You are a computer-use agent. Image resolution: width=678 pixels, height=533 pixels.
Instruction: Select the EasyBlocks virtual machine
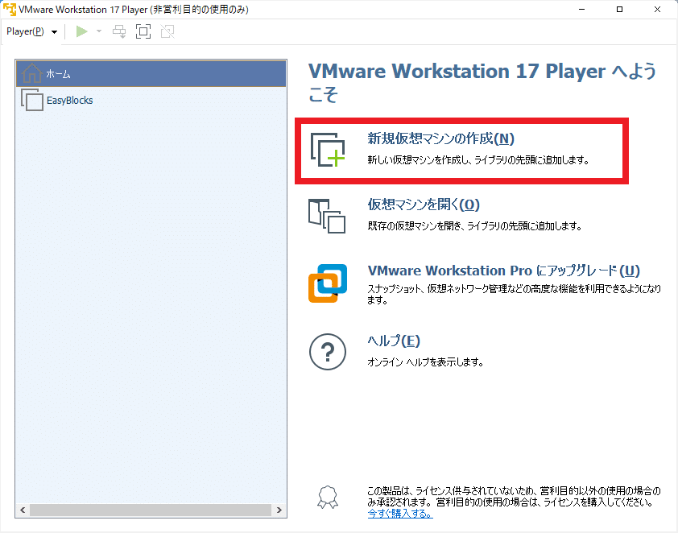pyautogui.click(x=151, y=101)
